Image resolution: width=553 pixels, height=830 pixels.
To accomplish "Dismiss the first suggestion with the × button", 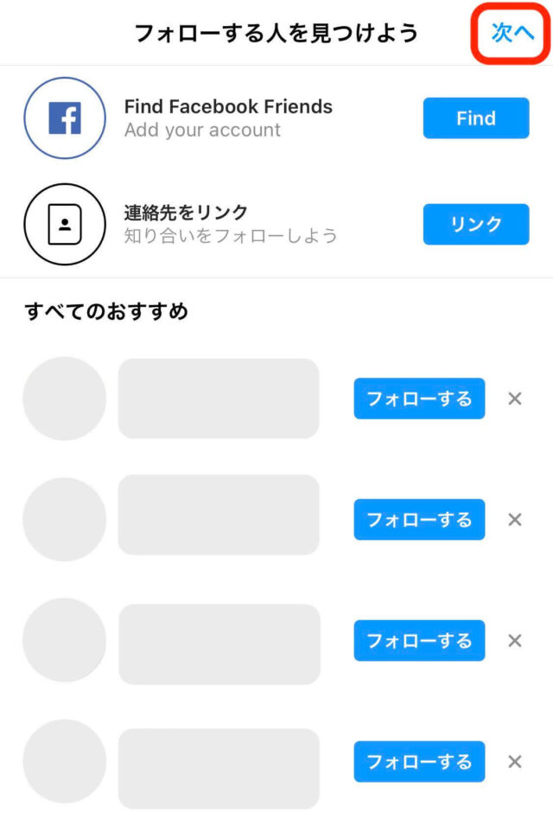I will [515, 399].
